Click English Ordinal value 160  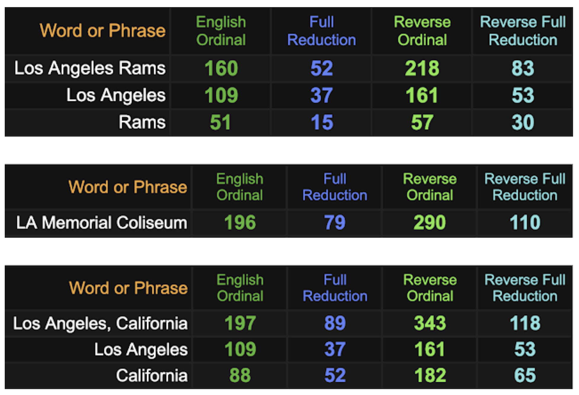[221, 68]
